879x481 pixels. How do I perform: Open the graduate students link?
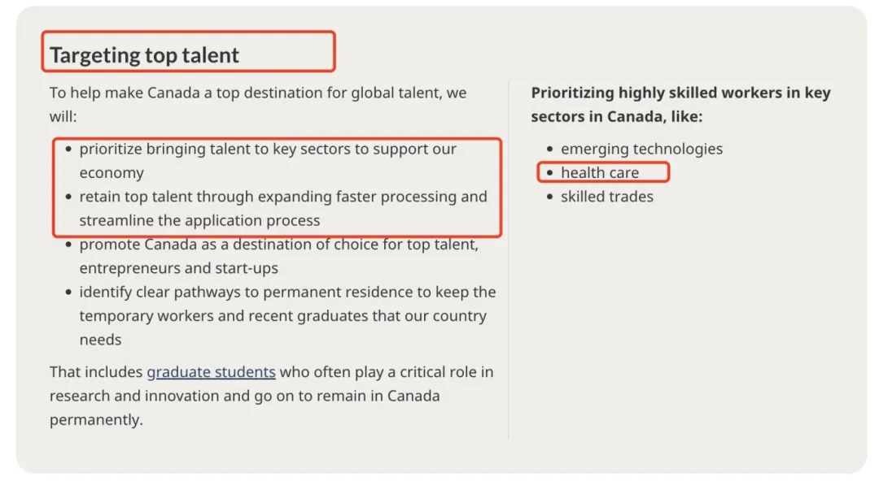coord(211,372)
